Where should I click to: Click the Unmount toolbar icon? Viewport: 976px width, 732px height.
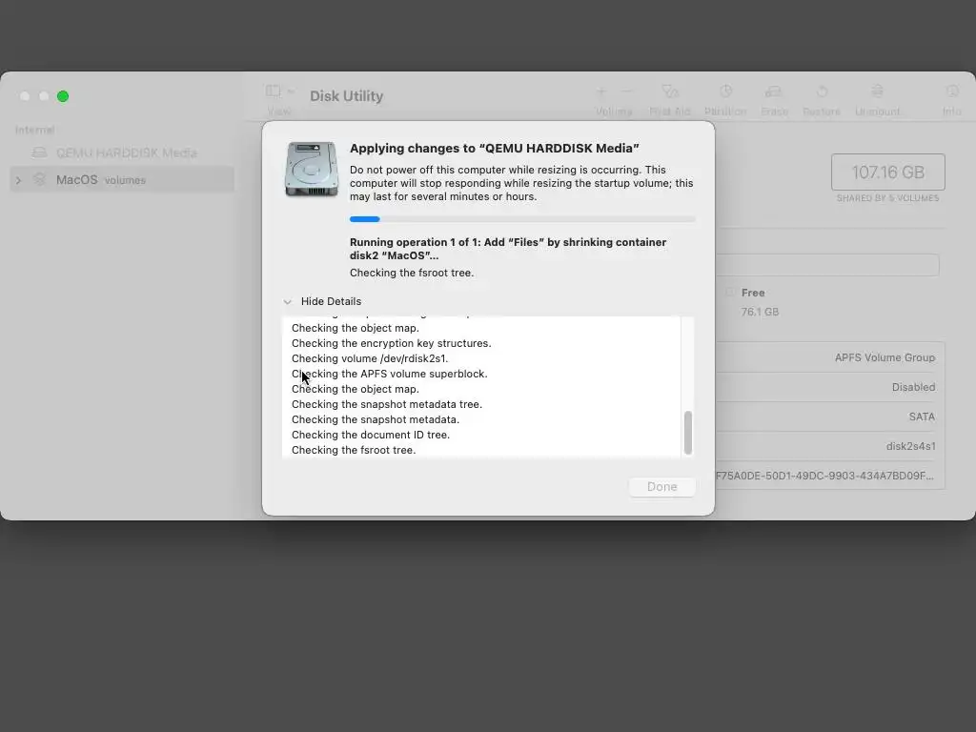click(877, 91)
